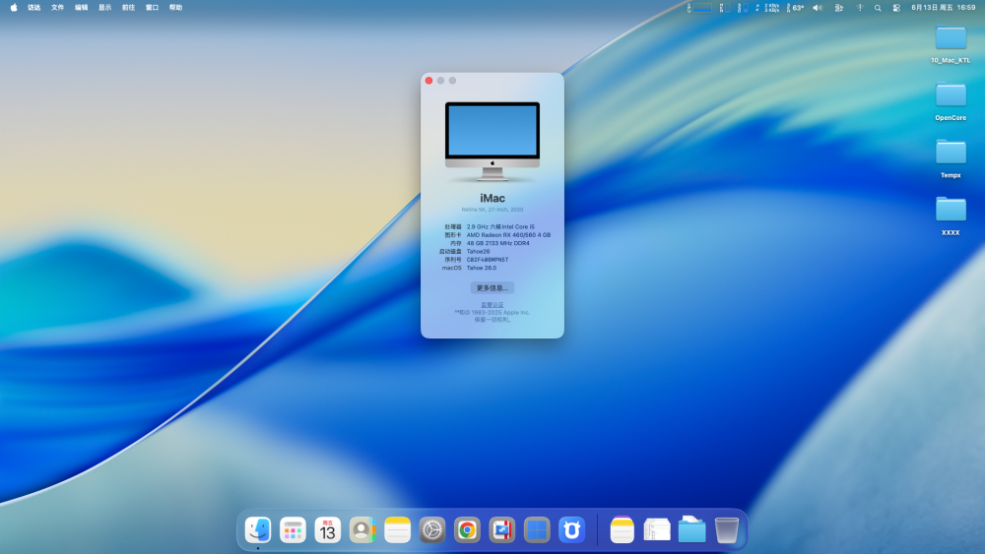Open the 帮助 (Help) menu
Image resolution: width=985 pixels, height=554 pixels.
[176, 8]
